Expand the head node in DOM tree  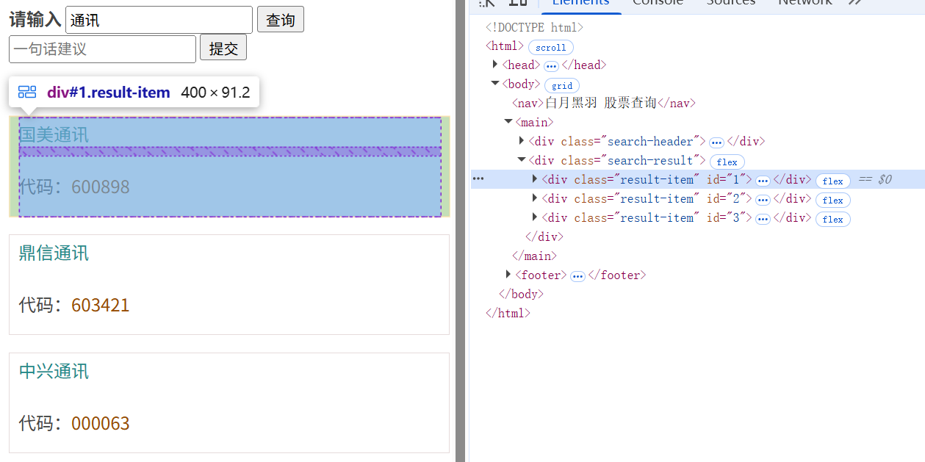(x=495, y=65)
